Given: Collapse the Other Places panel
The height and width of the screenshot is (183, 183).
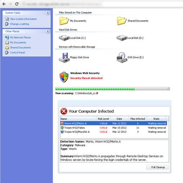Looking at the screenshot, I should (x=48, y=31).
